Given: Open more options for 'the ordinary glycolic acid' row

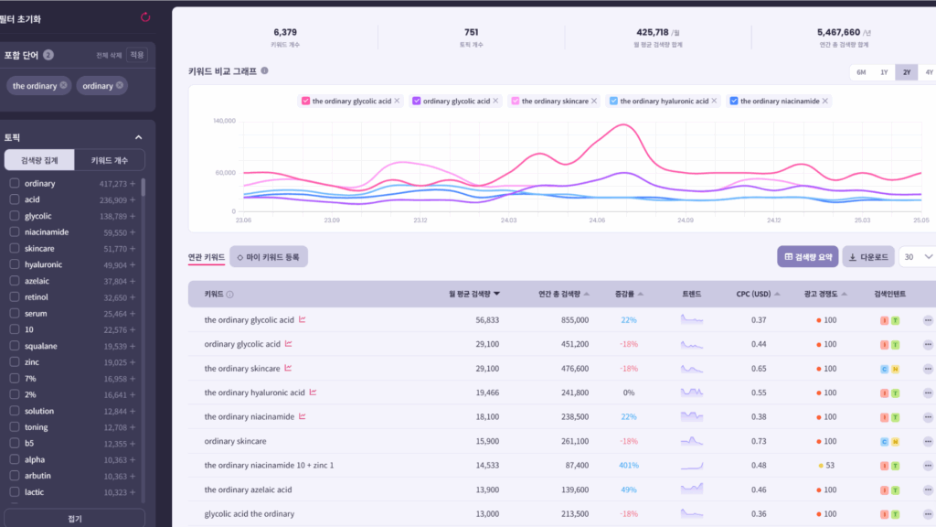Looking at the screenshot, I should click(x=928, y=320).
